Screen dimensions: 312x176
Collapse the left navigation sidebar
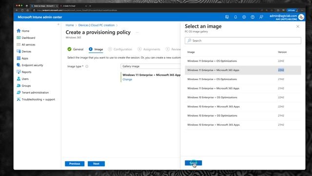point(58,24)
